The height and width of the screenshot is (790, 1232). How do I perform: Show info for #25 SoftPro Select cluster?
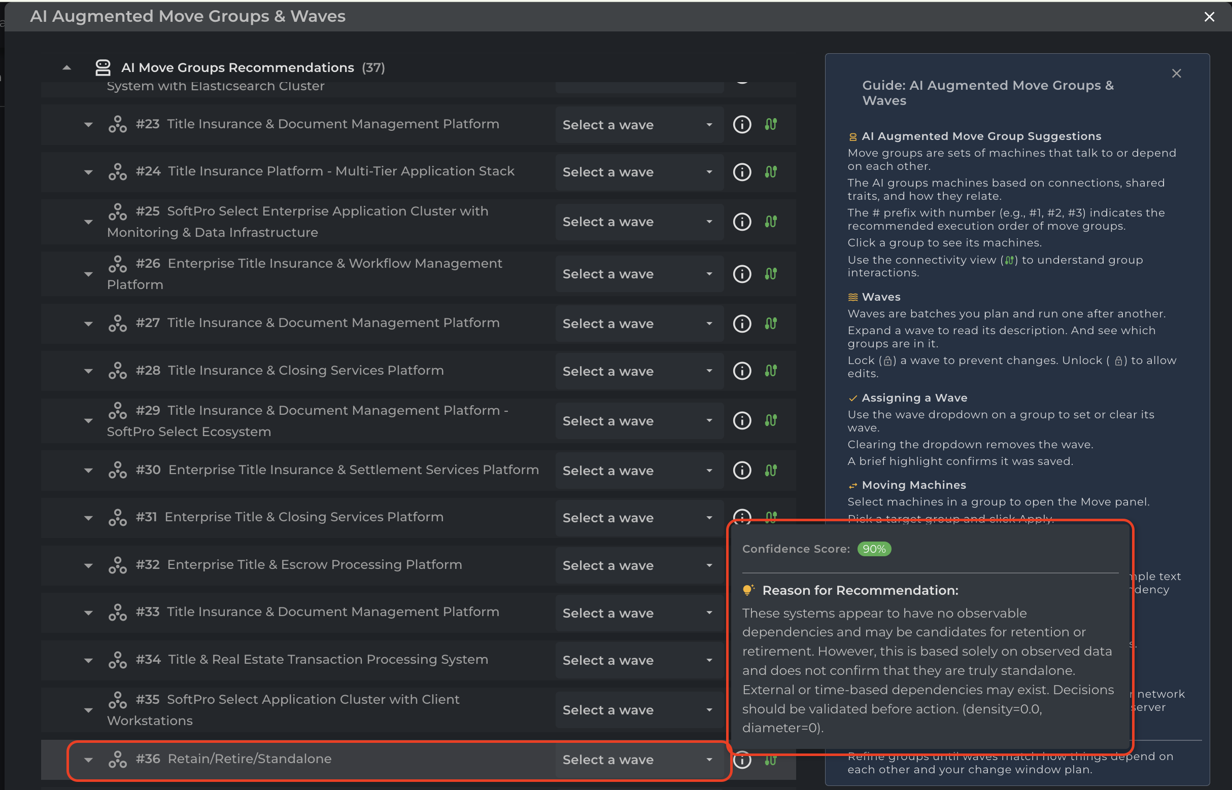click(742, 222)
